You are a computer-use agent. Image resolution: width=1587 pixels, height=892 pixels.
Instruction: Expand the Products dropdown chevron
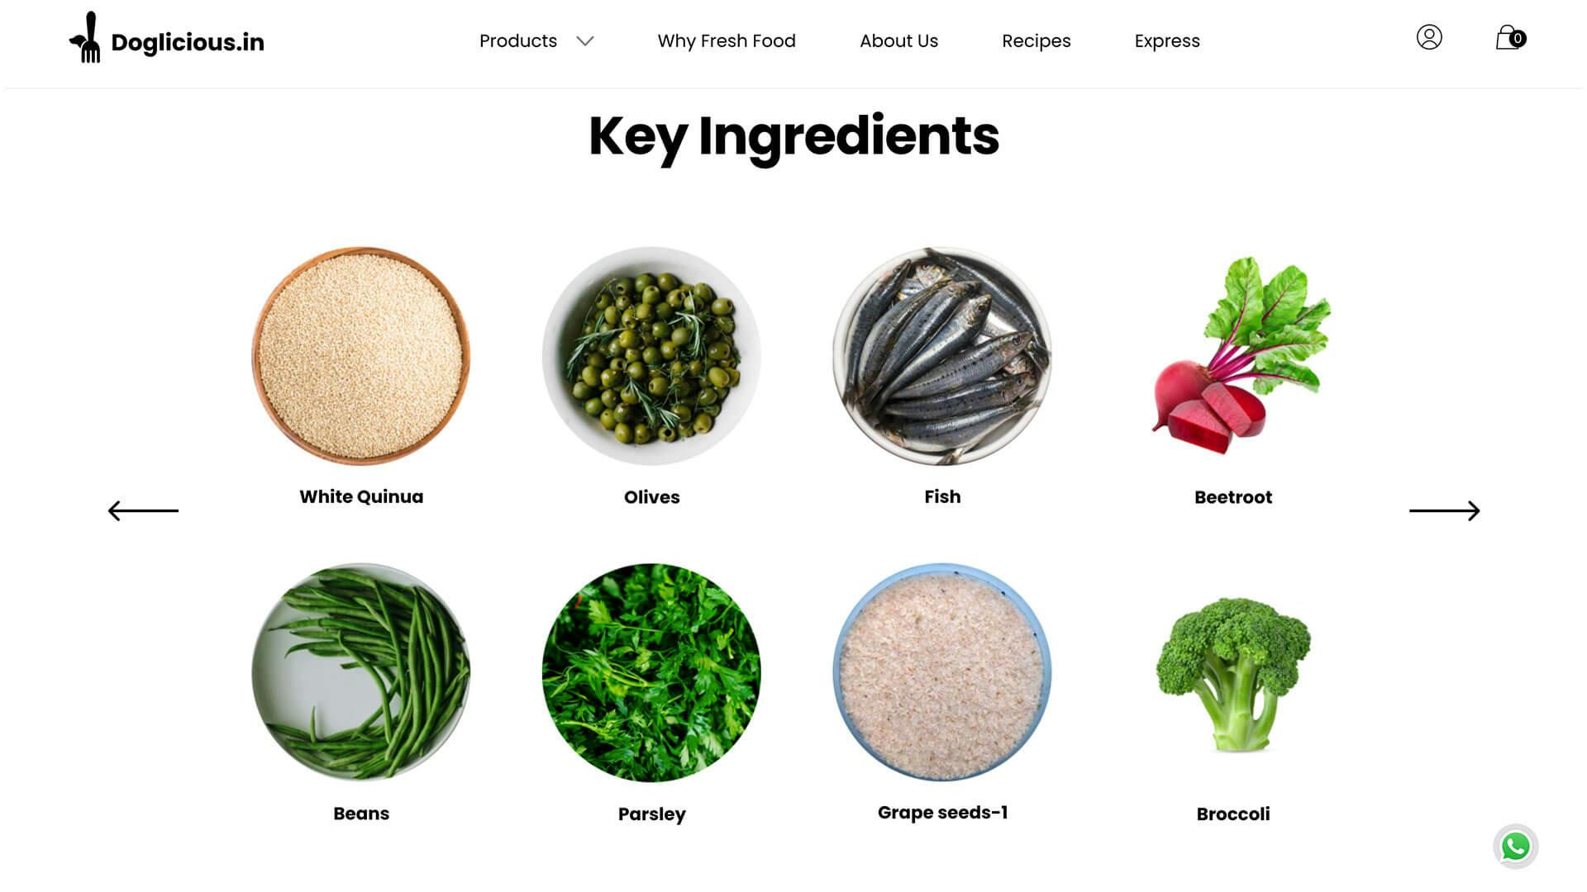[585, 41]
